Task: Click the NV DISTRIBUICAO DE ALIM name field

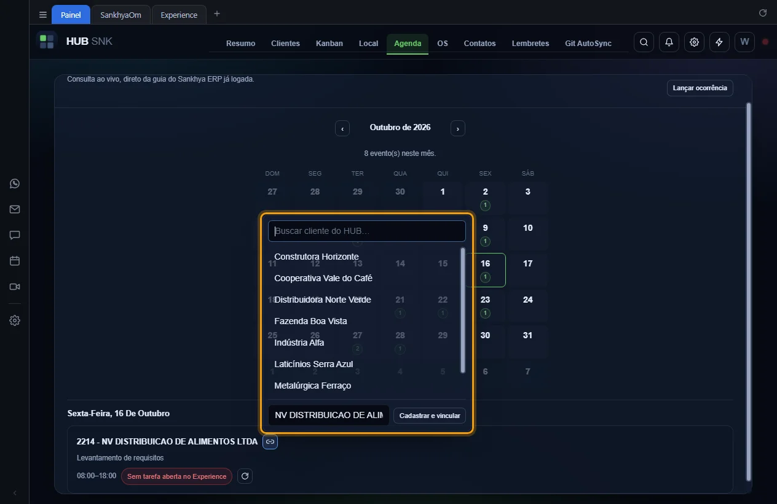Action: tap(329, 415)
